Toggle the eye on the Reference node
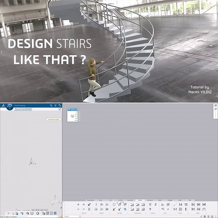The image size is (218, 218). click(x=69, y=110)
